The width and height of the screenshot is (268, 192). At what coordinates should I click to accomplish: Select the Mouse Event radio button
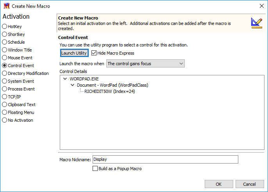point(17,58)
